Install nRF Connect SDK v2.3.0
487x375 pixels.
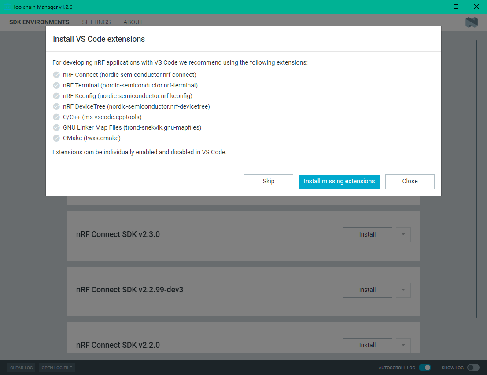point(367,234)
